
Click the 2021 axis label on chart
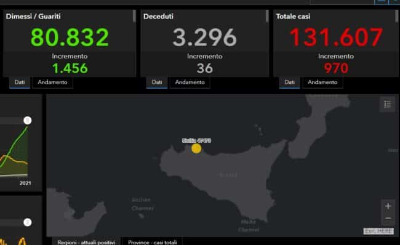25,183
